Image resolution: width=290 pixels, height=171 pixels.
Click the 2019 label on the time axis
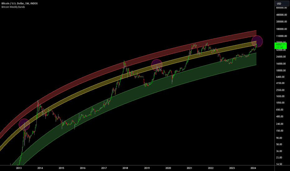click(x=147, y=168)
